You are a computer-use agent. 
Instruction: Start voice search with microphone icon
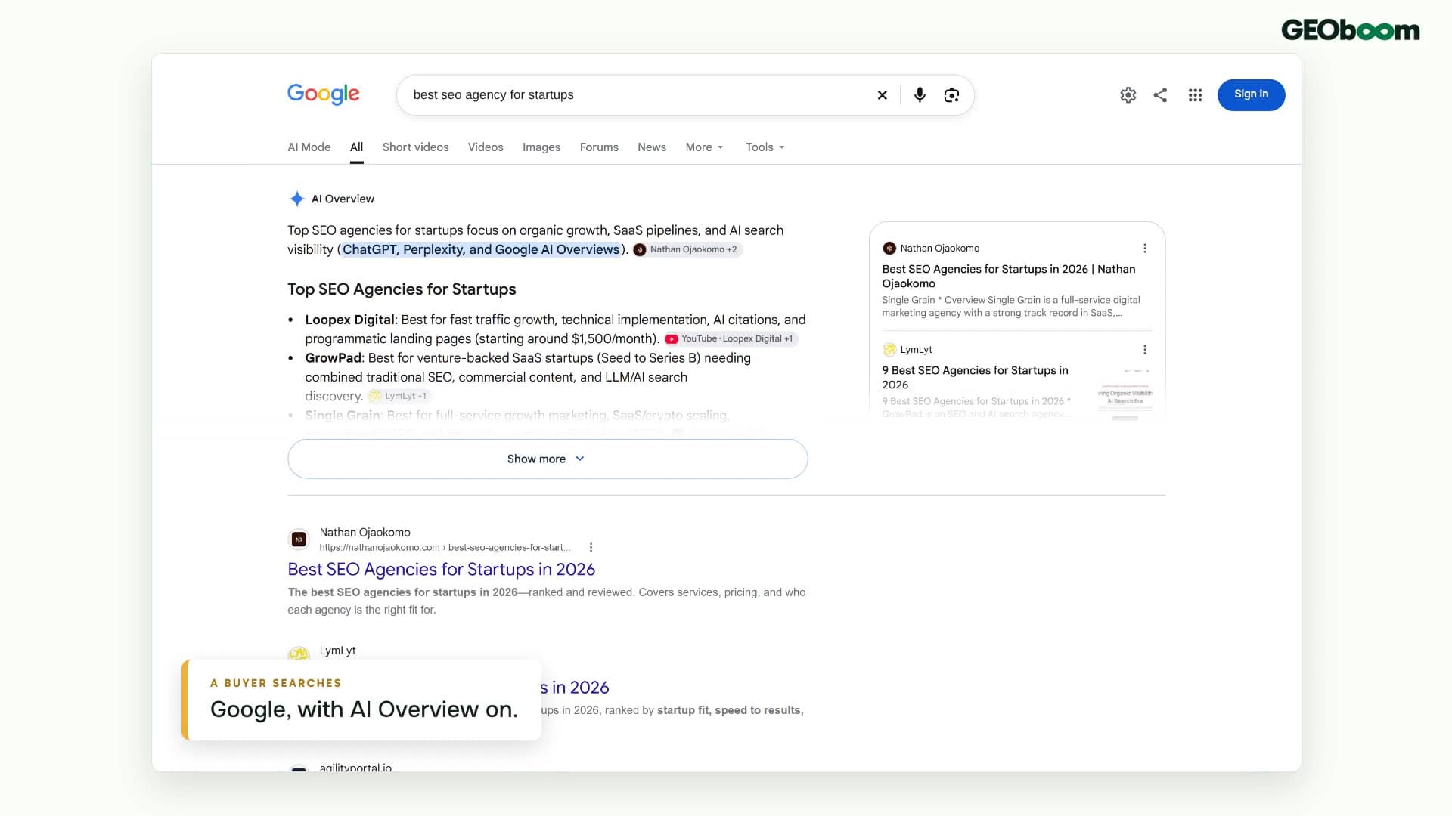920,95
